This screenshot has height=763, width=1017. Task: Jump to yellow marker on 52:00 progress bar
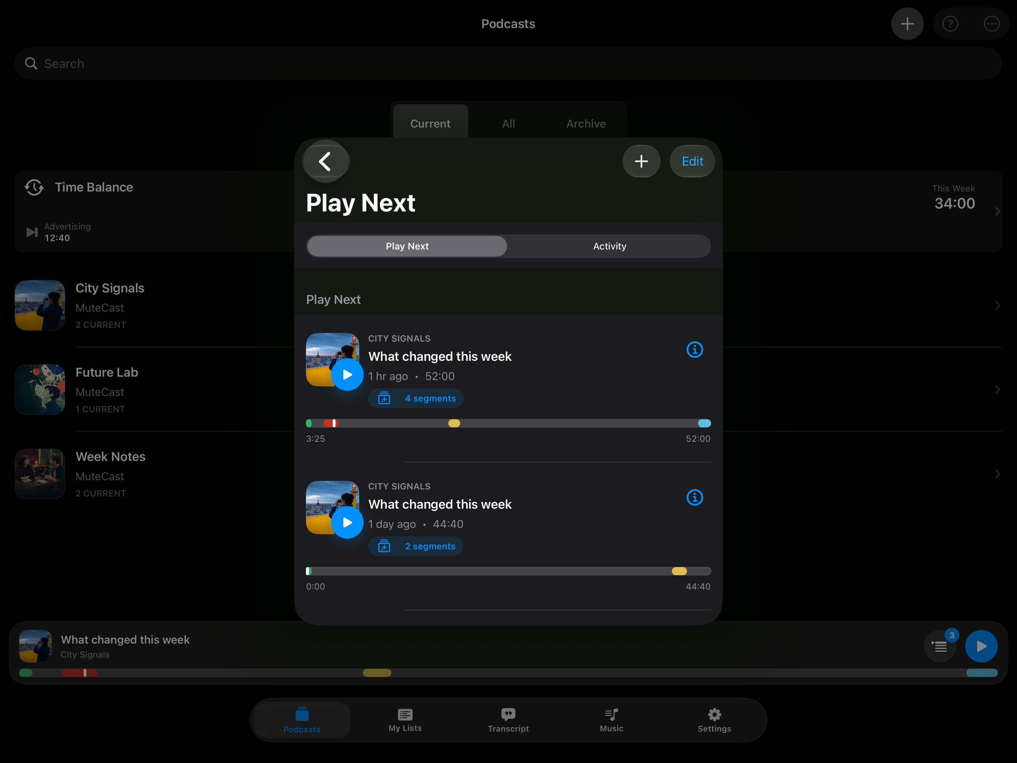click(x=454, y=424)
